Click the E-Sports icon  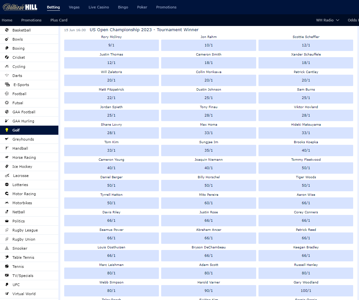pyautogui.click(x=7, y=84)
